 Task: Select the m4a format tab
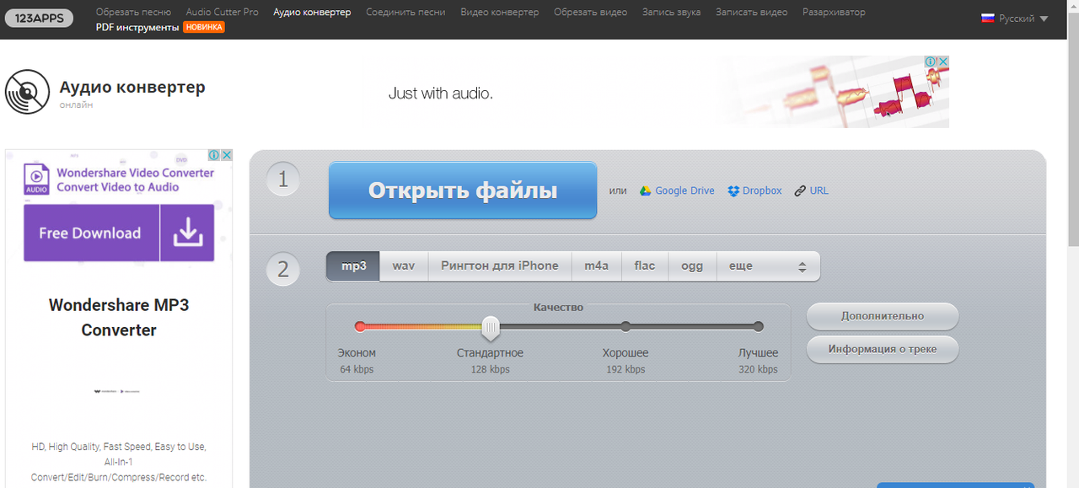[x=596, y=265]
